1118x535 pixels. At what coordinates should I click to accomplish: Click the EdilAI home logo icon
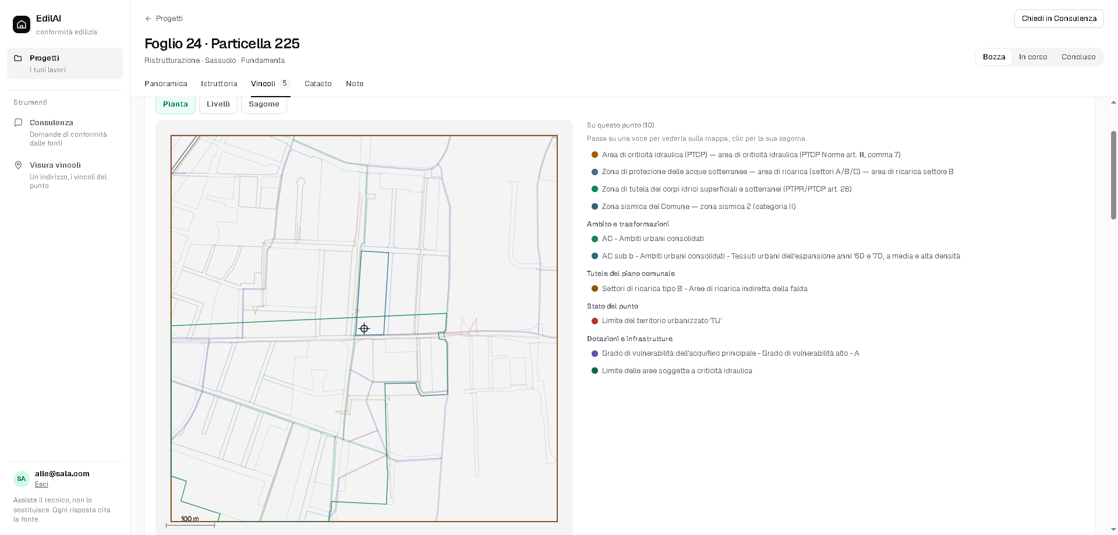(22, 24)
